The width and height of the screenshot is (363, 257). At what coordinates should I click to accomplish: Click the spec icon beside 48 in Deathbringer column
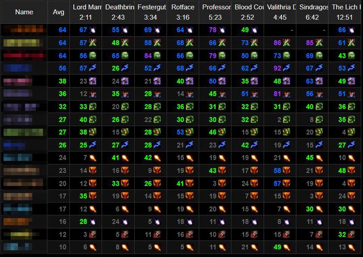click(125, 43)
